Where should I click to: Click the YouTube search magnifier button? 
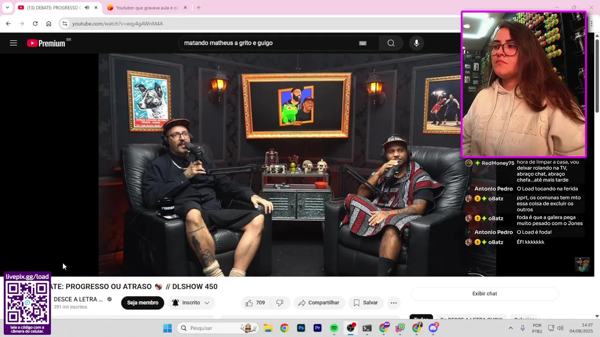[x=391, y=43]
